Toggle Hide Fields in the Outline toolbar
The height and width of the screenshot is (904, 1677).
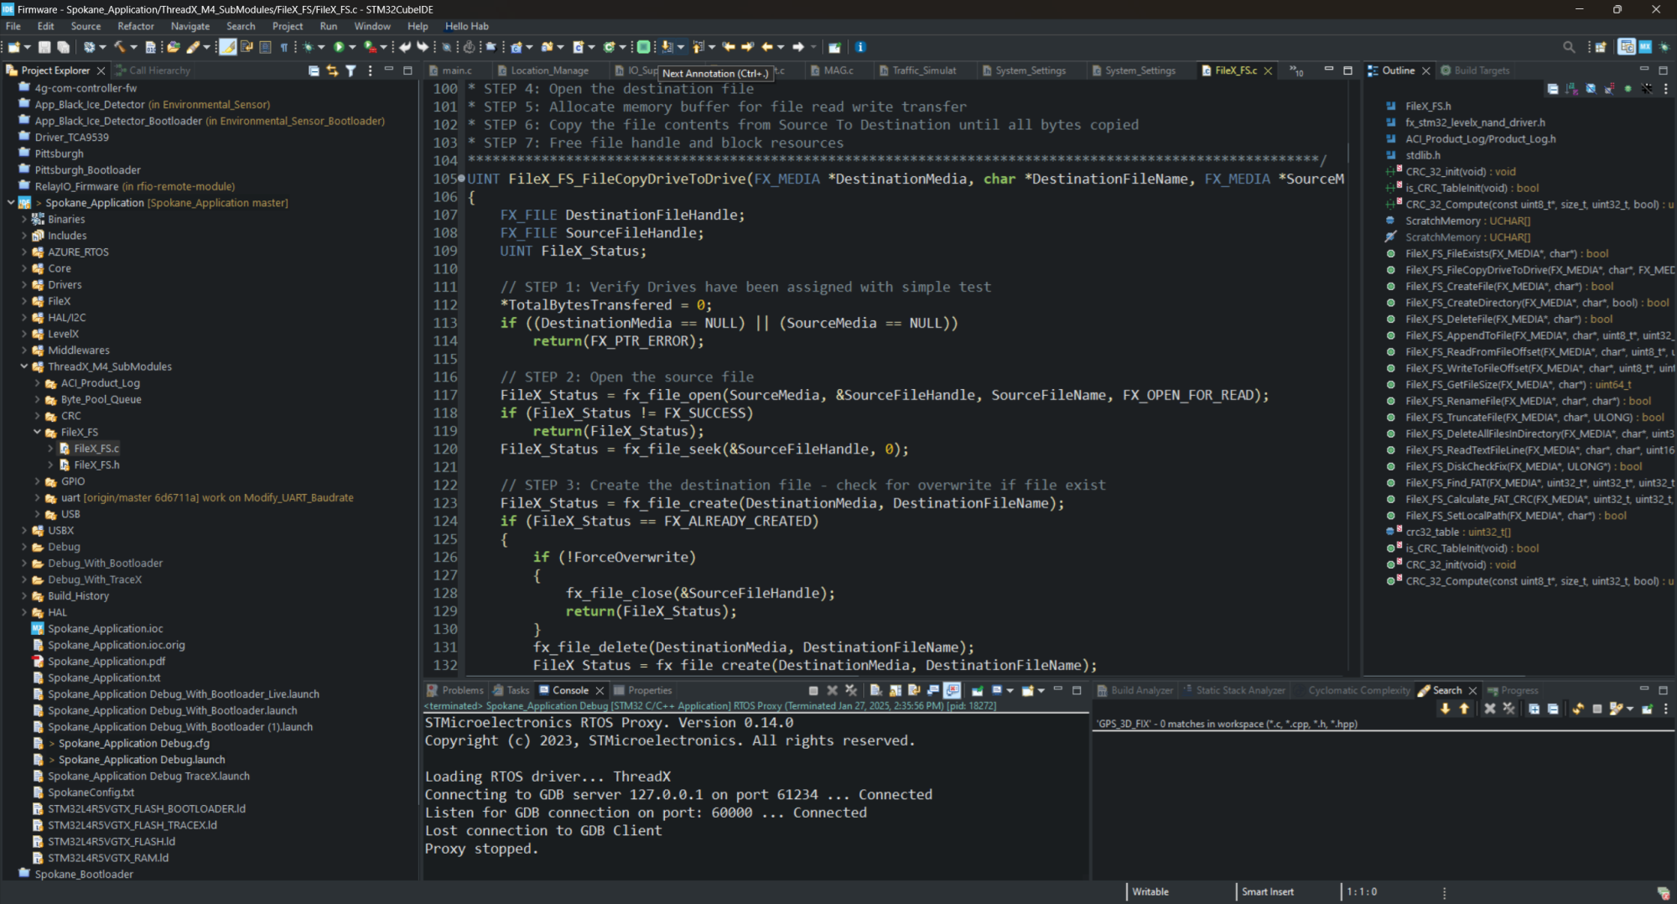point(1591,89)
